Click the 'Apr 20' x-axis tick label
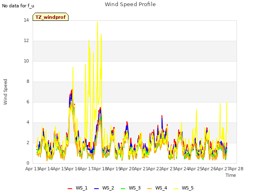The image size is (261, 196). click(x=128, y=169)
